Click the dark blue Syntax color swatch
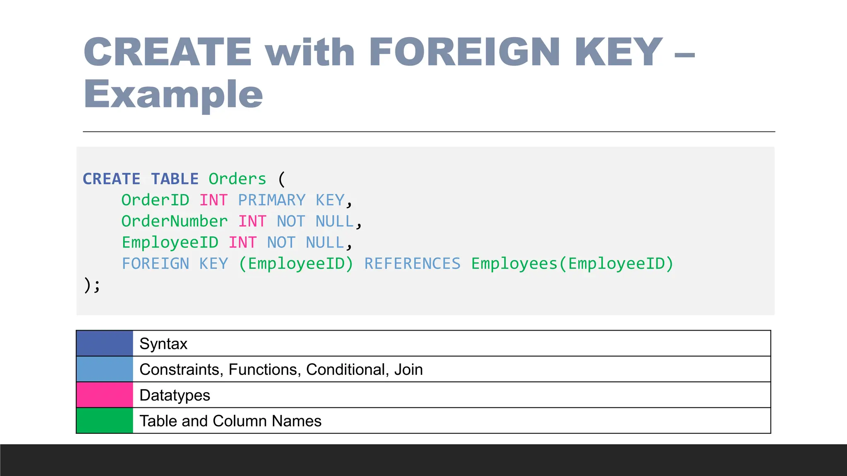This screenshot has height=476, width=847. pos(105,343)
